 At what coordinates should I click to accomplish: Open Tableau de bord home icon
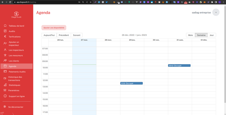5,26
